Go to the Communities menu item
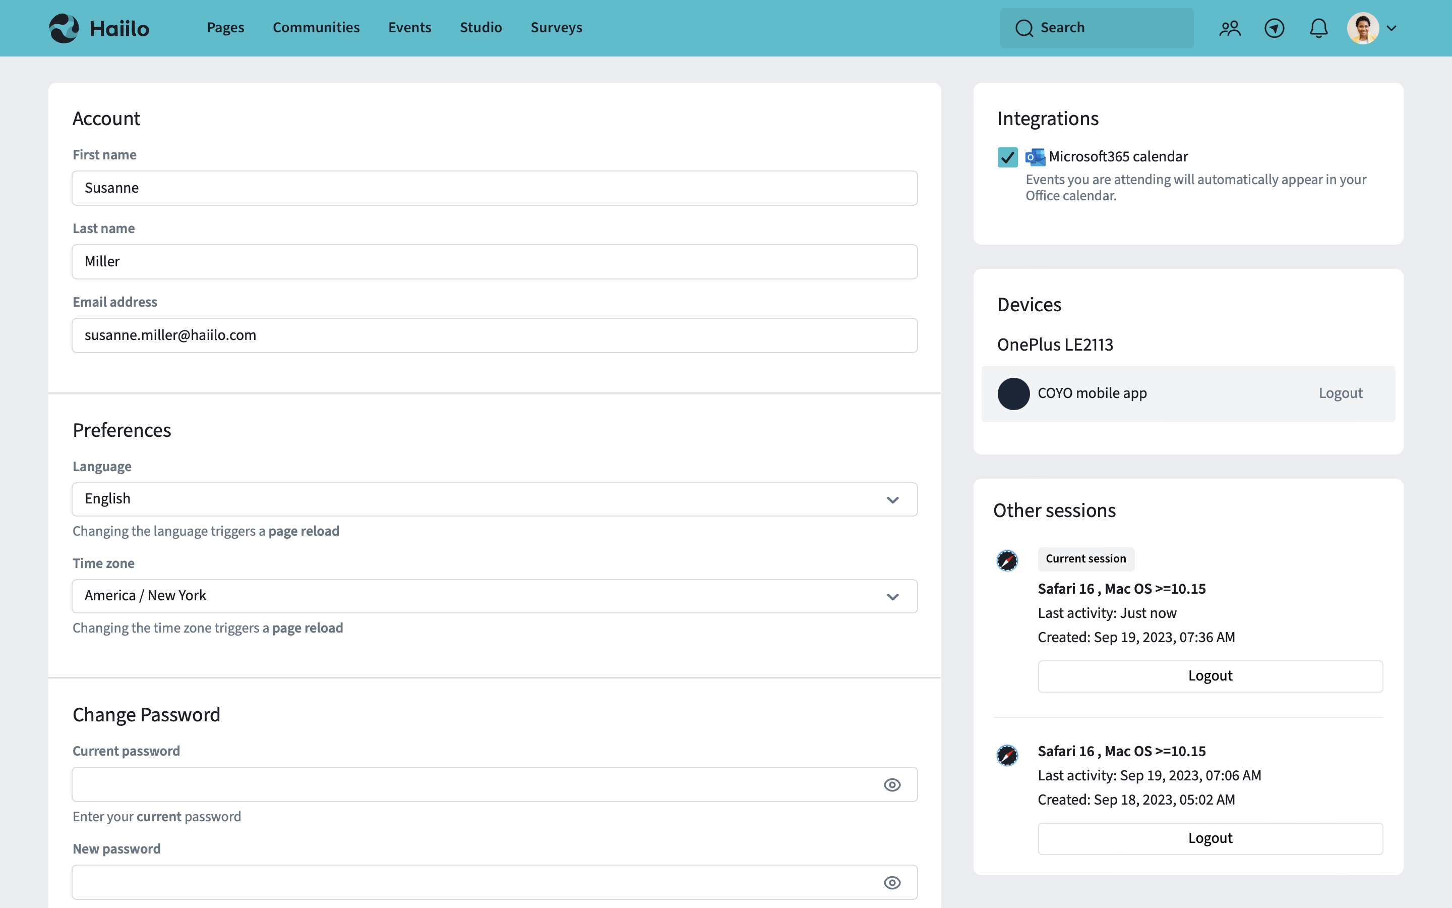Viewport: 1452px width, 908px height. [316, 28]
